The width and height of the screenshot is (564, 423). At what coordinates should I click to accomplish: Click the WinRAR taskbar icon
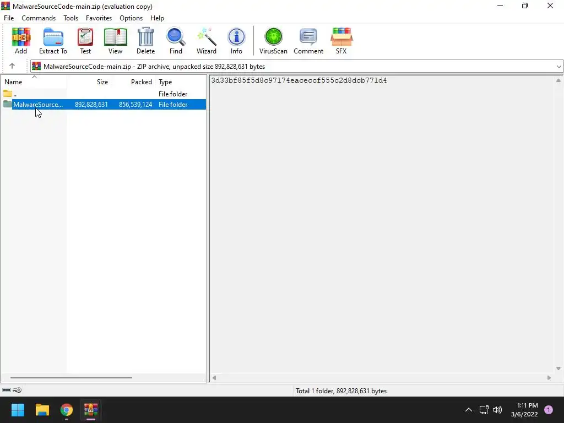pyautogui.click(x=91, y=410)
